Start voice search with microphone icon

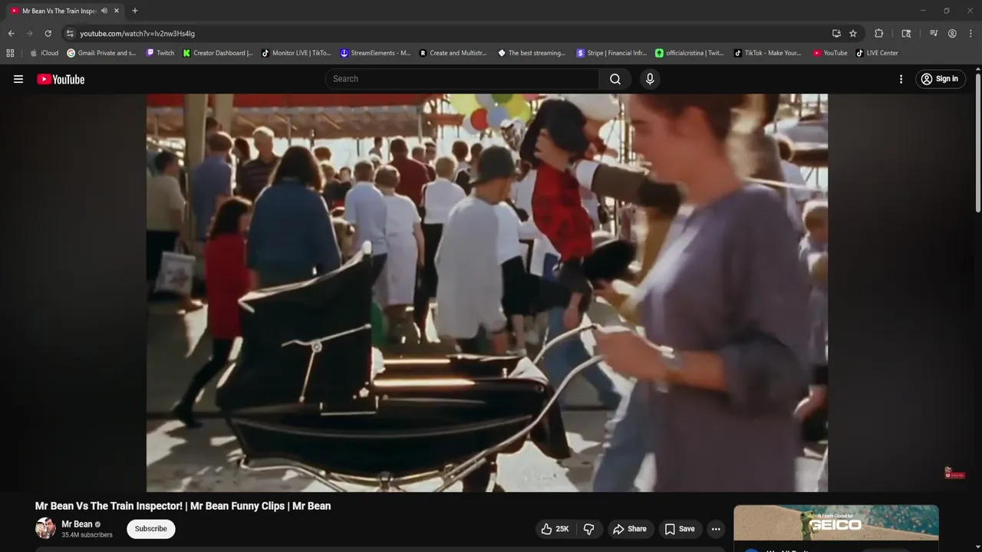(x=650, y=79)
